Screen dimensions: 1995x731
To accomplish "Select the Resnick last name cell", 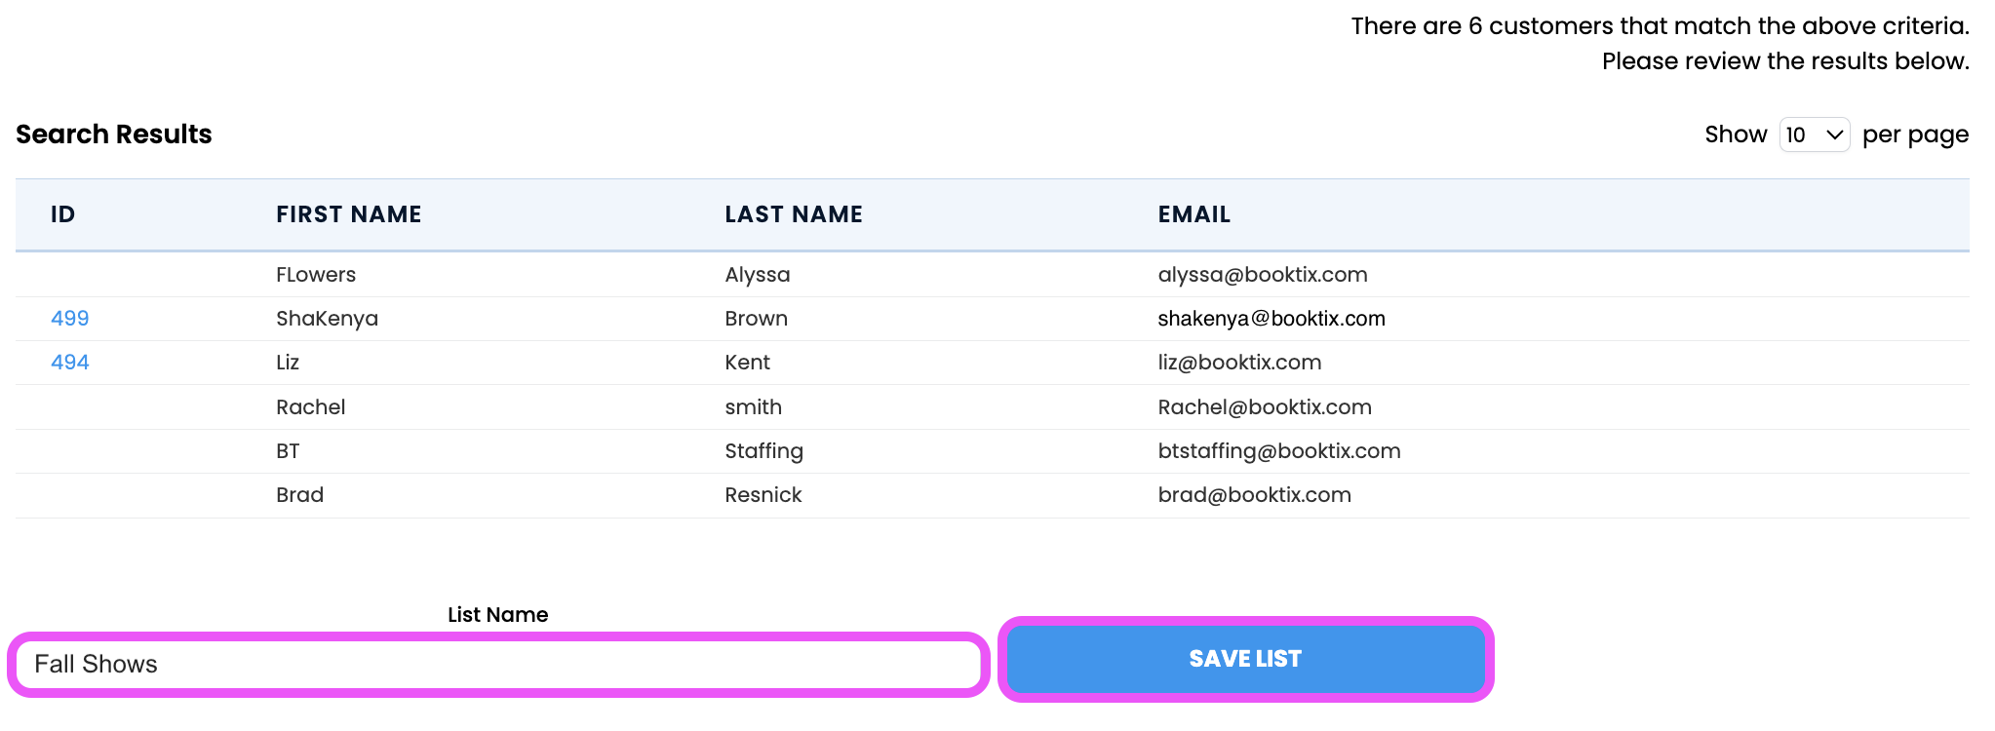I will tap(763, 495).
